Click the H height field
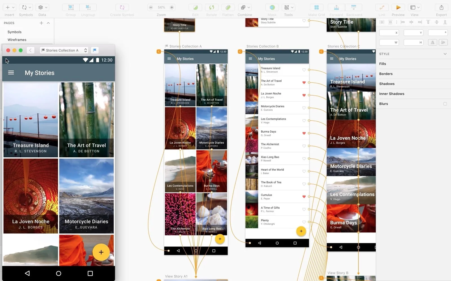This screenshot has height=281, width=451. pos(414,42)
